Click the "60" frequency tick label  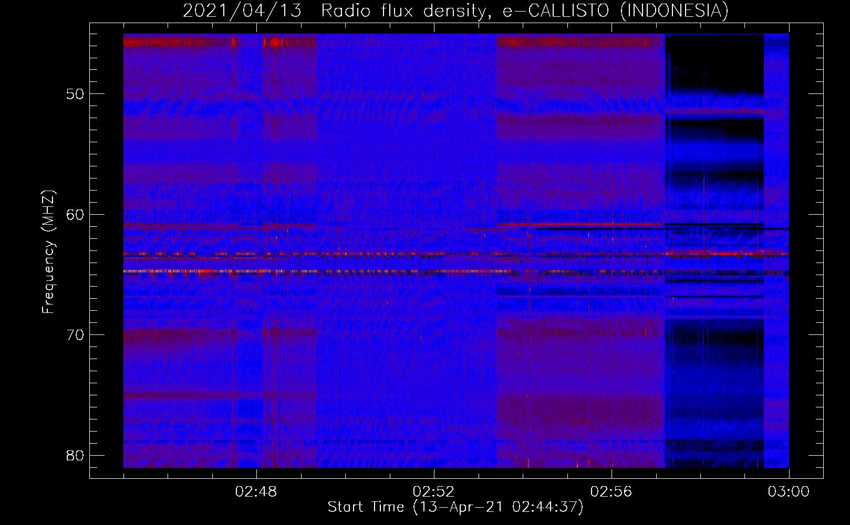click(75, 214)
